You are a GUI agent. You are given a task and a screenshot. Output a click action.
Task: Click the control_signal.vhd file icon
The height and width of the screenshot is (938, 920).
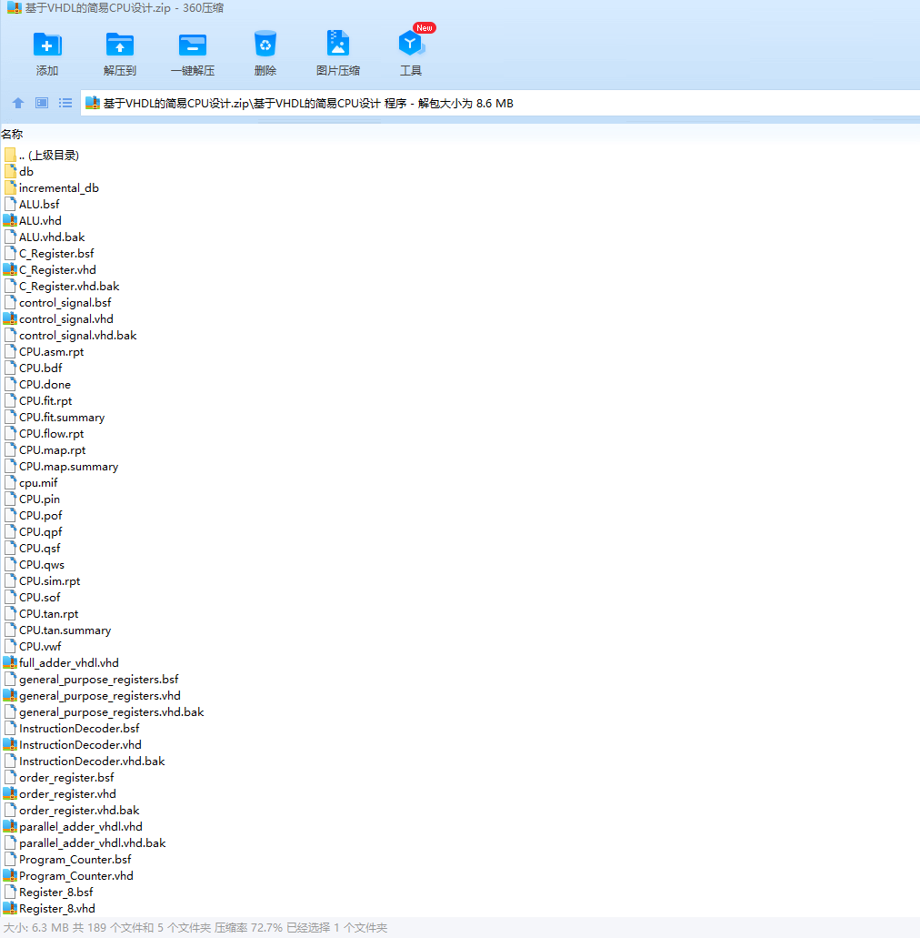coord(10,318)
